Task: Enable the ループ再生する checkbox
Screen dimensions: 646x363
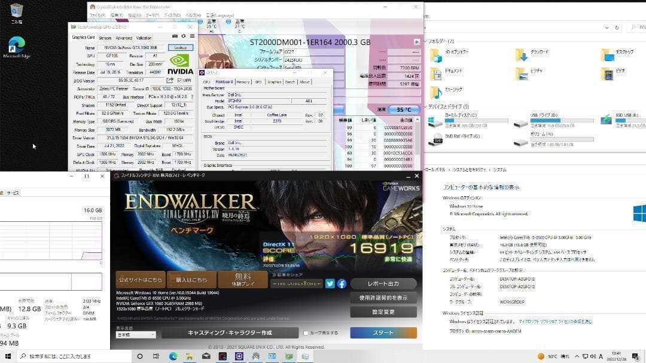Action: (x=306, y=333)
